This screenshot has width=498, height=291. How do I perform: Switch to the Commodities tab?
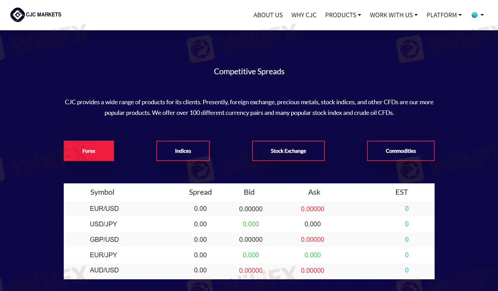tap(401, 151)
